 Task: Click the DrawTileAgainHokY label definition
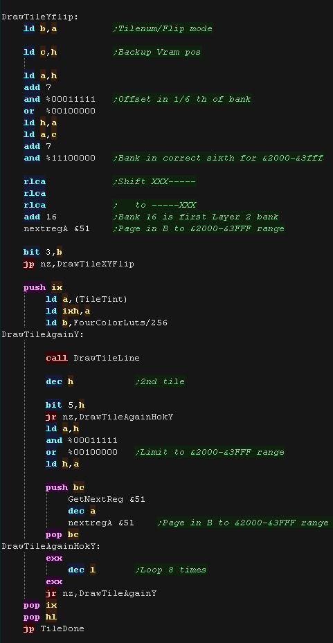[x=51, y=546]
